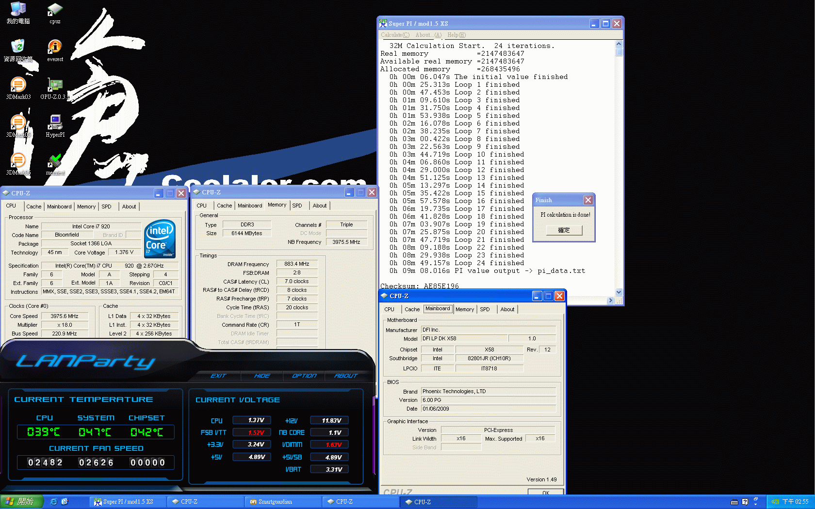This screenshot has width=815, height=509.
Task: Click the Core Speed value 3975.6 MHz
Action: pyautogui.click(x=65, y=316)
